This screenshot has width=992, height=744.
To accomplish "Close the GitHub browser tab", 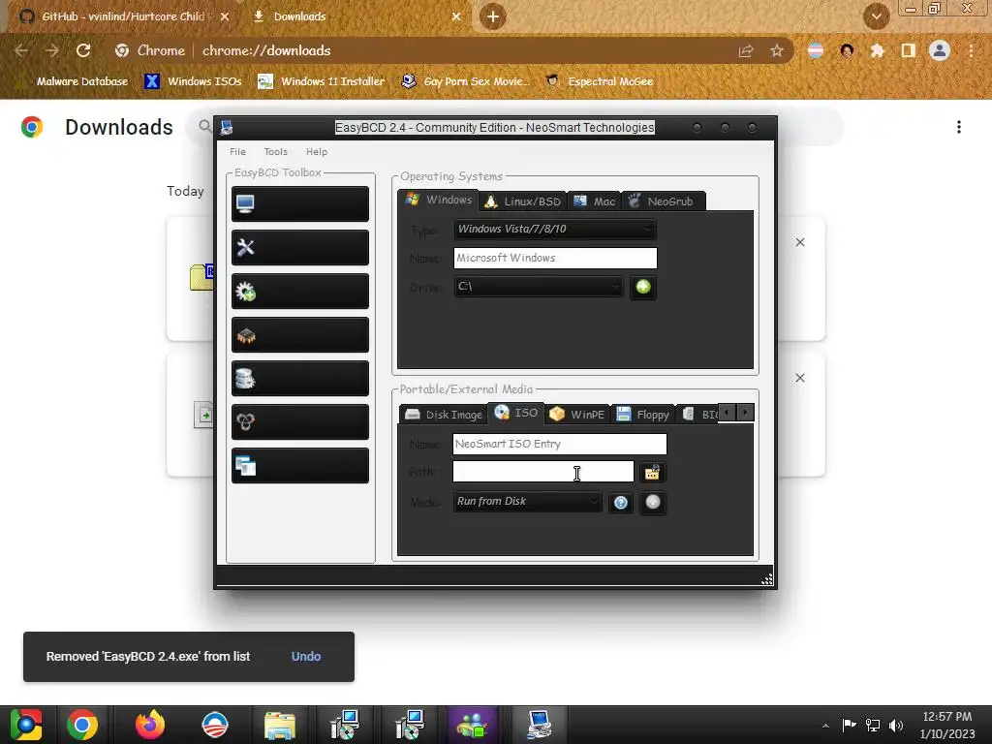I will 225,16.
